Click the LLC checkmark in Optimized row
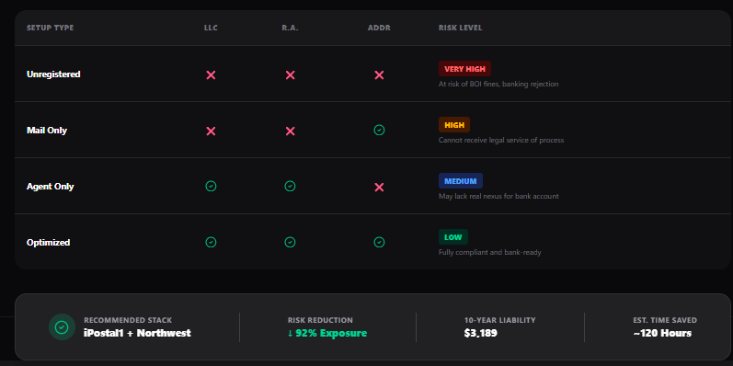This screenshot has width=733, height=366. pos(211,243)
